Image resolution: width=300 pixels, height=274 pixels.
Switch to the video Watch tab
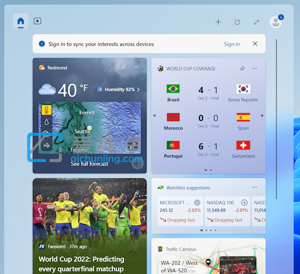(x=37, y=21)
